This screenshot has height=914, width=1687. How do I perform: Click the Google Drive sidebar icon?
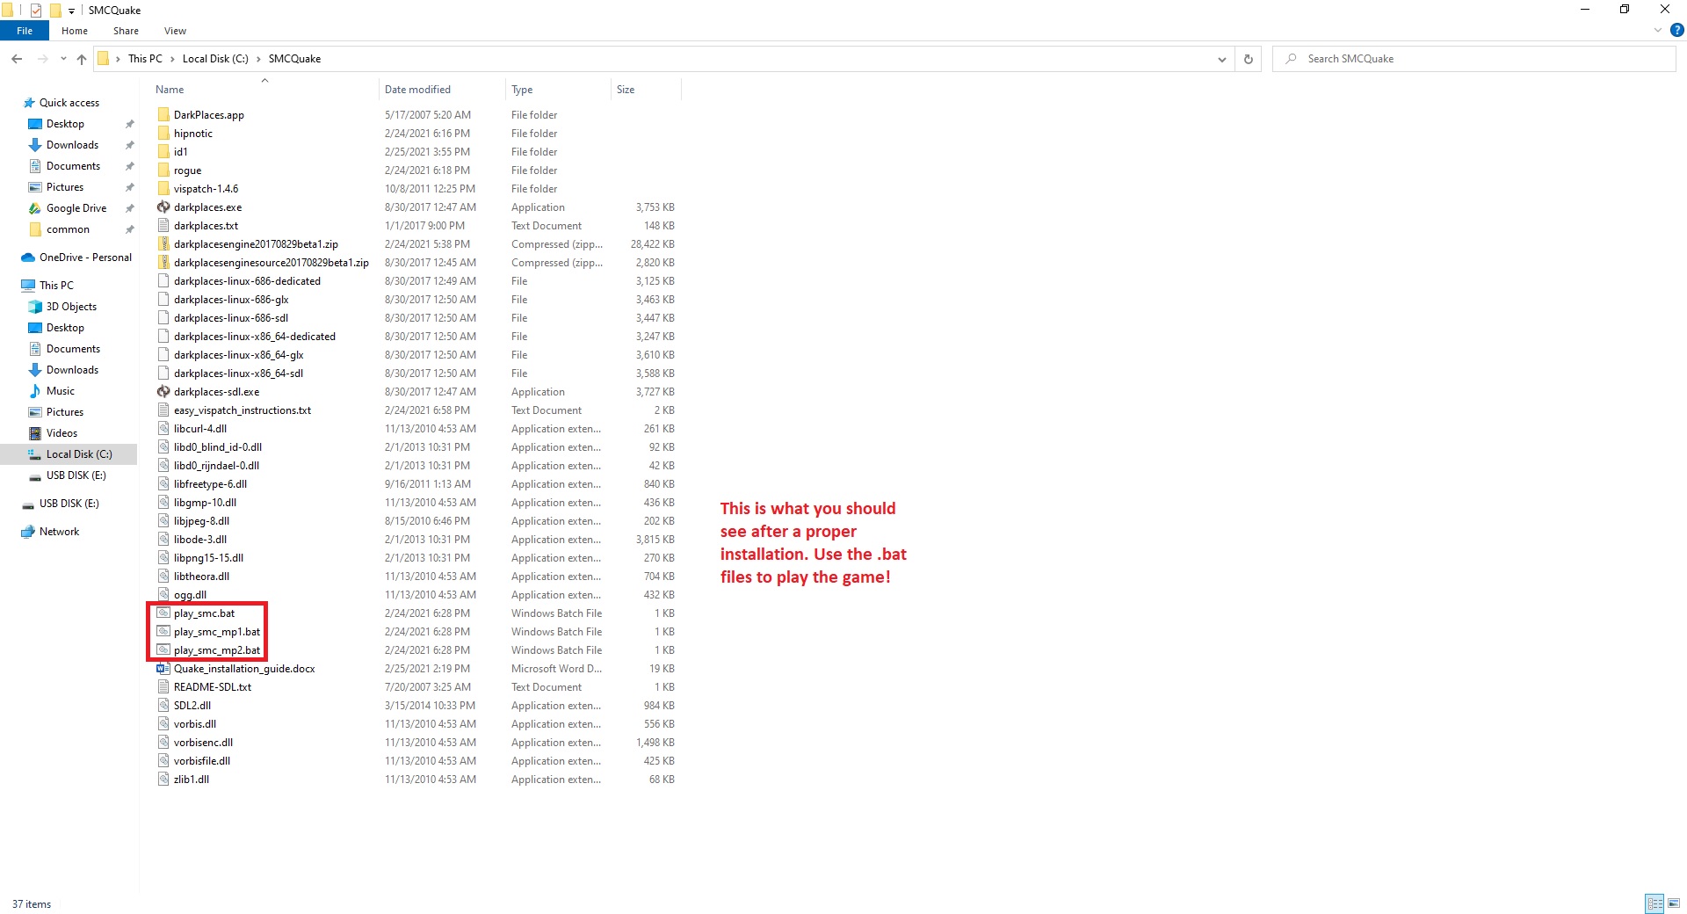click(35, 208)
